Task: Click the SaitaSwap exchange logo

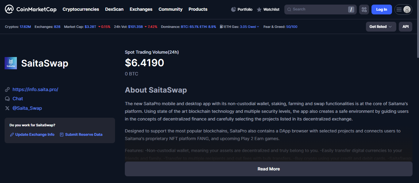Action: [x=11, y=63]
